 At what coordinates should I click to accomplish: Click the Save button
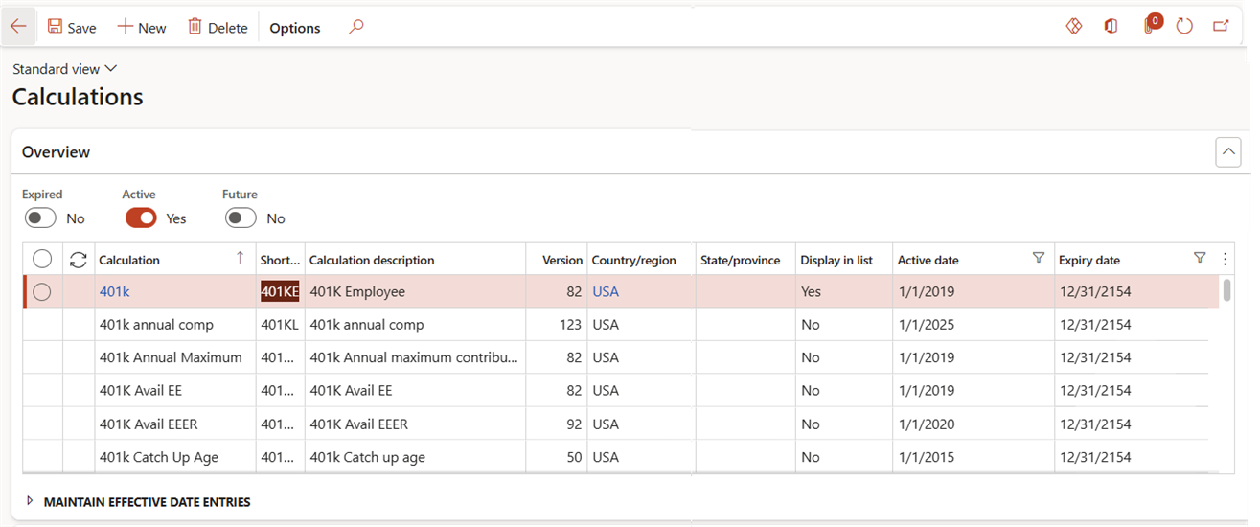pyautogui.click(x=72, y=27)
